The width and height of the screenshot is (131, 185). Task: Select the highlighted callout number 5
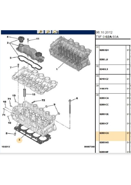point(19,140)
